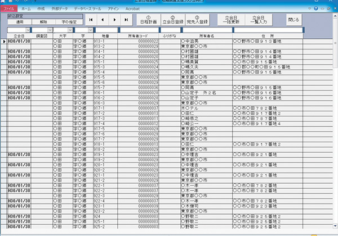Viewport: 338px width, 236px height.
Task: Click the previous record arrow button
Action: point(104,20)
